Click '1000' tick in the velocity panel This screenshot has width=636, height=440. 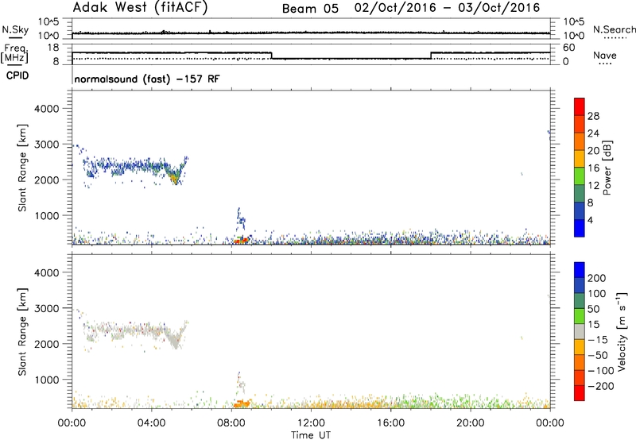click(x=47, y=380)
